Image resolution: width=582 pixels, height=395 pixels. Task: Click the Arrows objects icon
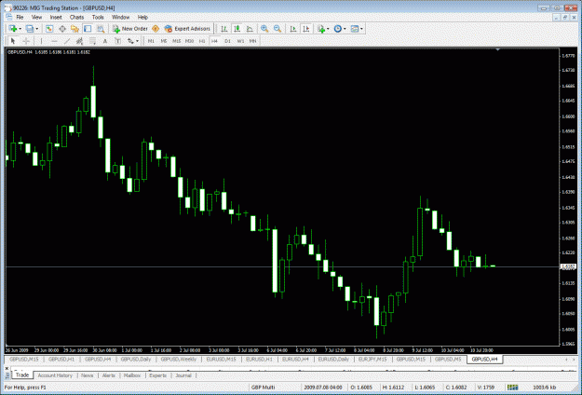pyautogui.click(x=130, y=41)
